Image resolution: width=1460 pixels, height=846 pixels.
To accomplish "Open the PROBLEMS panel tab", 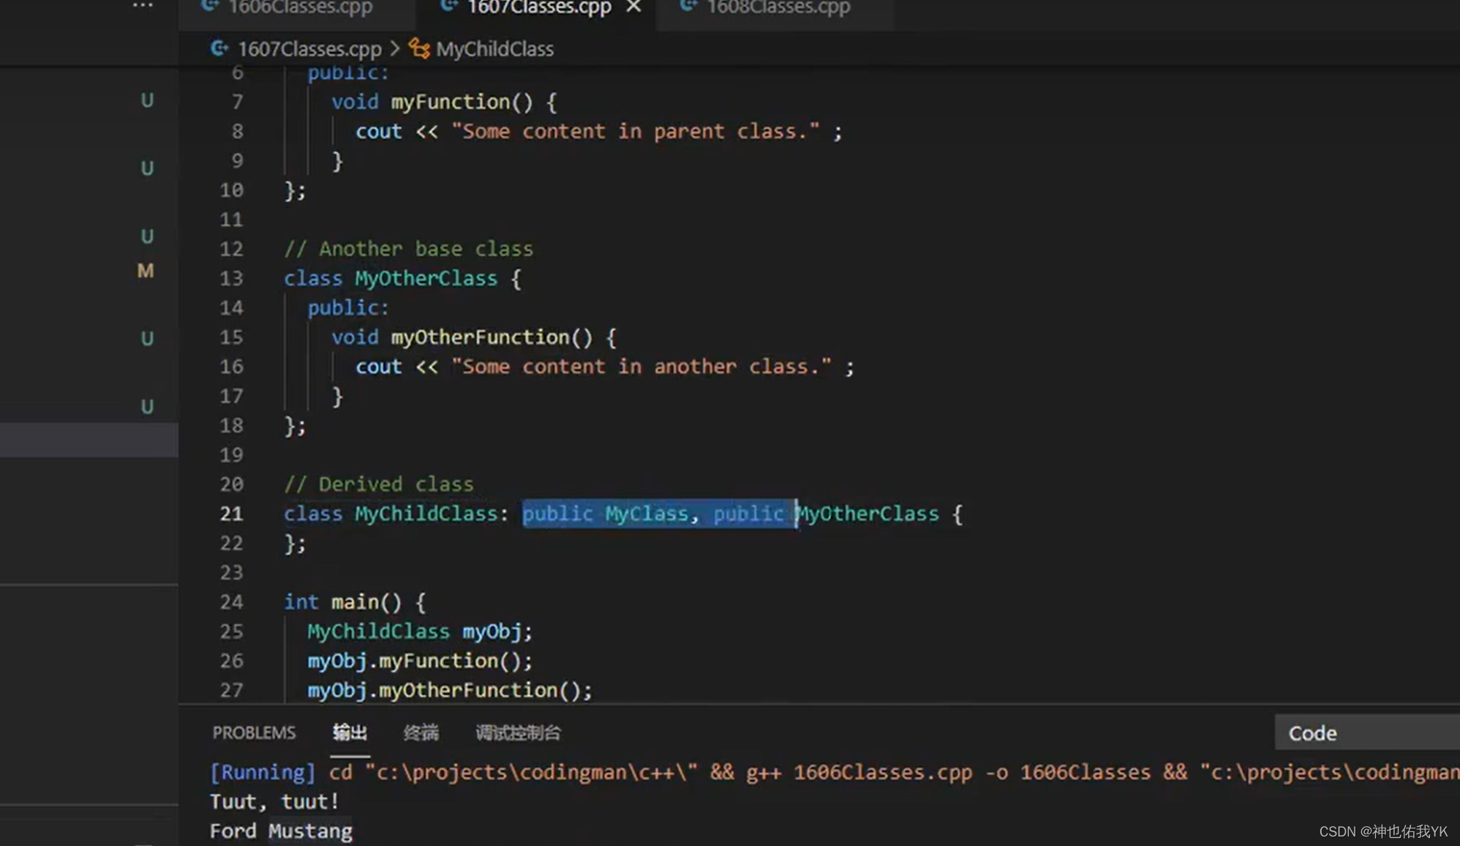I will tap(254, 733).
